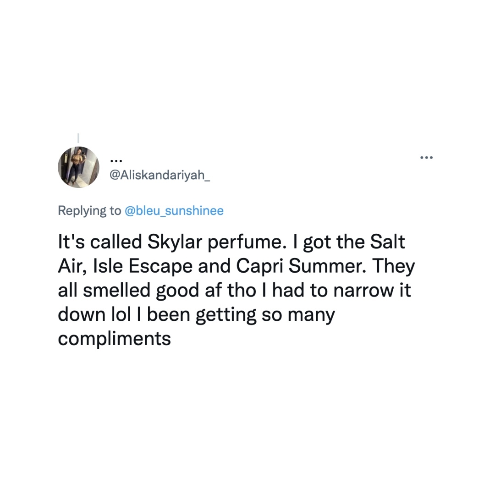Click the tweet author's profile picture
Image resolution: width=495 pixels, height=495 pixels.
78,167
